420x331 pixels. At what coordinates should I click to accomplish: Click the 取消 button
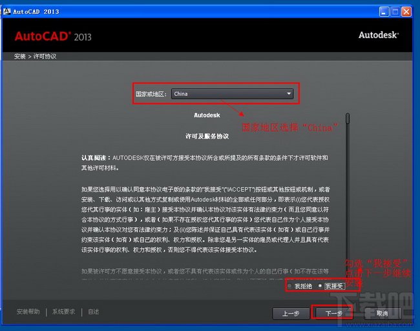[x=383, y=314]
